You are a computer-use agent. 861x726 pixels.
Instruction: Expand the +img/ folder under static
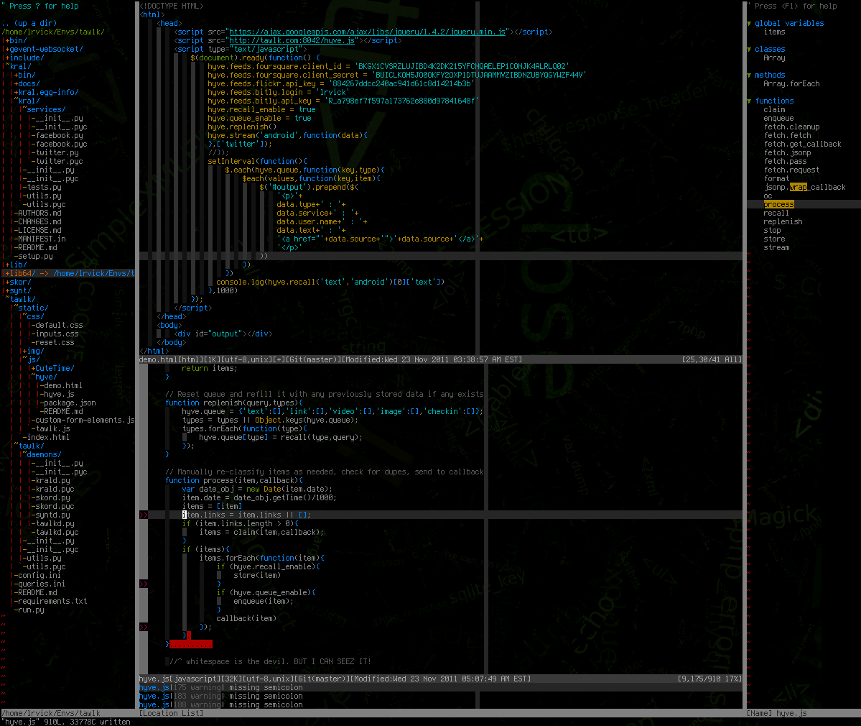[33, 351]
